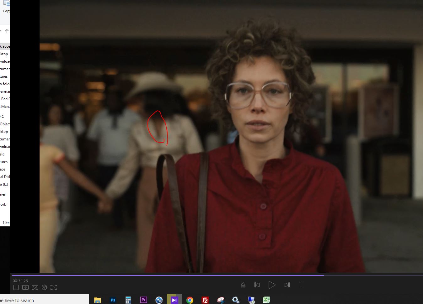
Task: Open FileZilla from the taskbar
Action: tap(205, 300)
